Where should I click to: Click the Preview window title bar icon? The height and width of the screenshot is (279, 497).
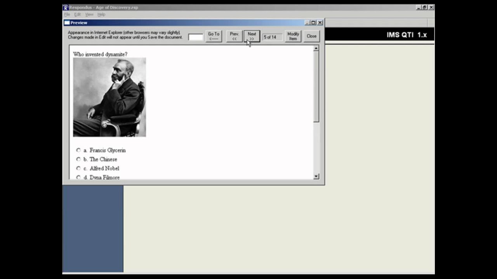click(67, 23)
